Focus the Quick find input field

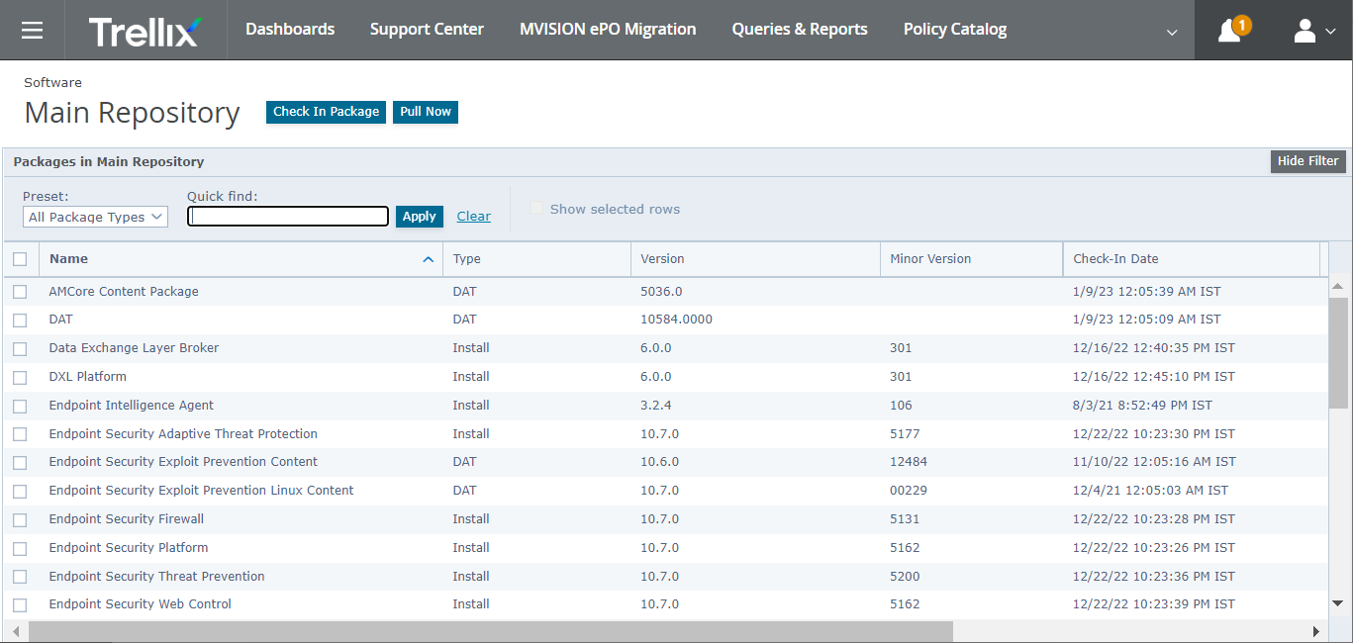pyautogui.click(x=288, y=216)
